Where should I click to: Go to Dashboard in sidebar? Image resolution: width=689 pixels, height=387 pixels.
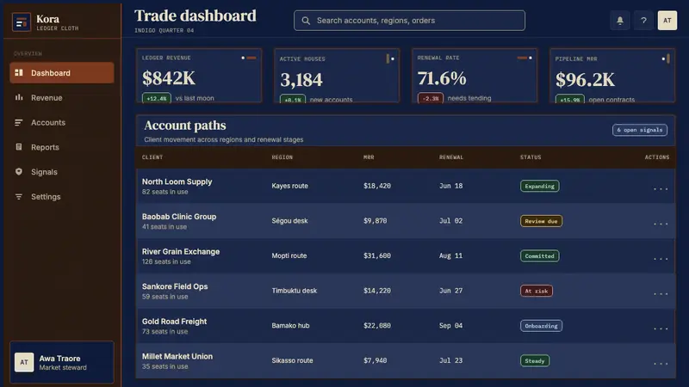(x=61, y=73)
